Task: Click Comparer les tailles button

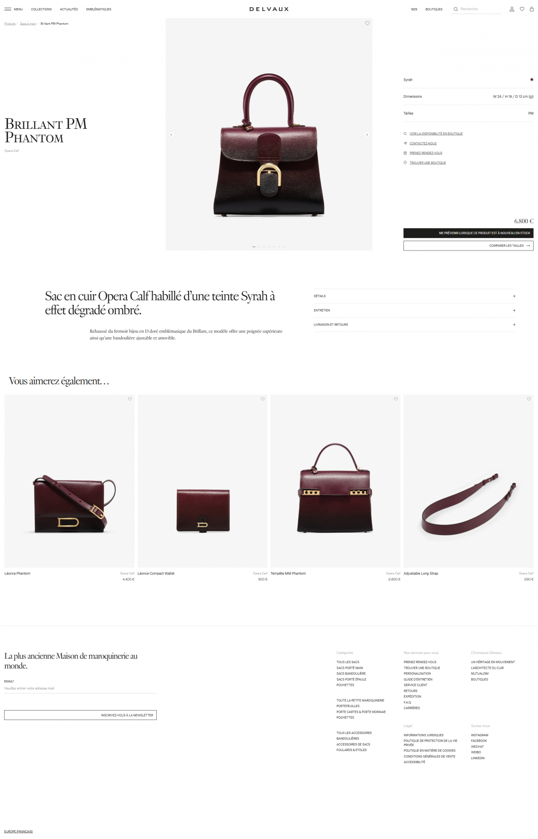Action: coord(468,246)
